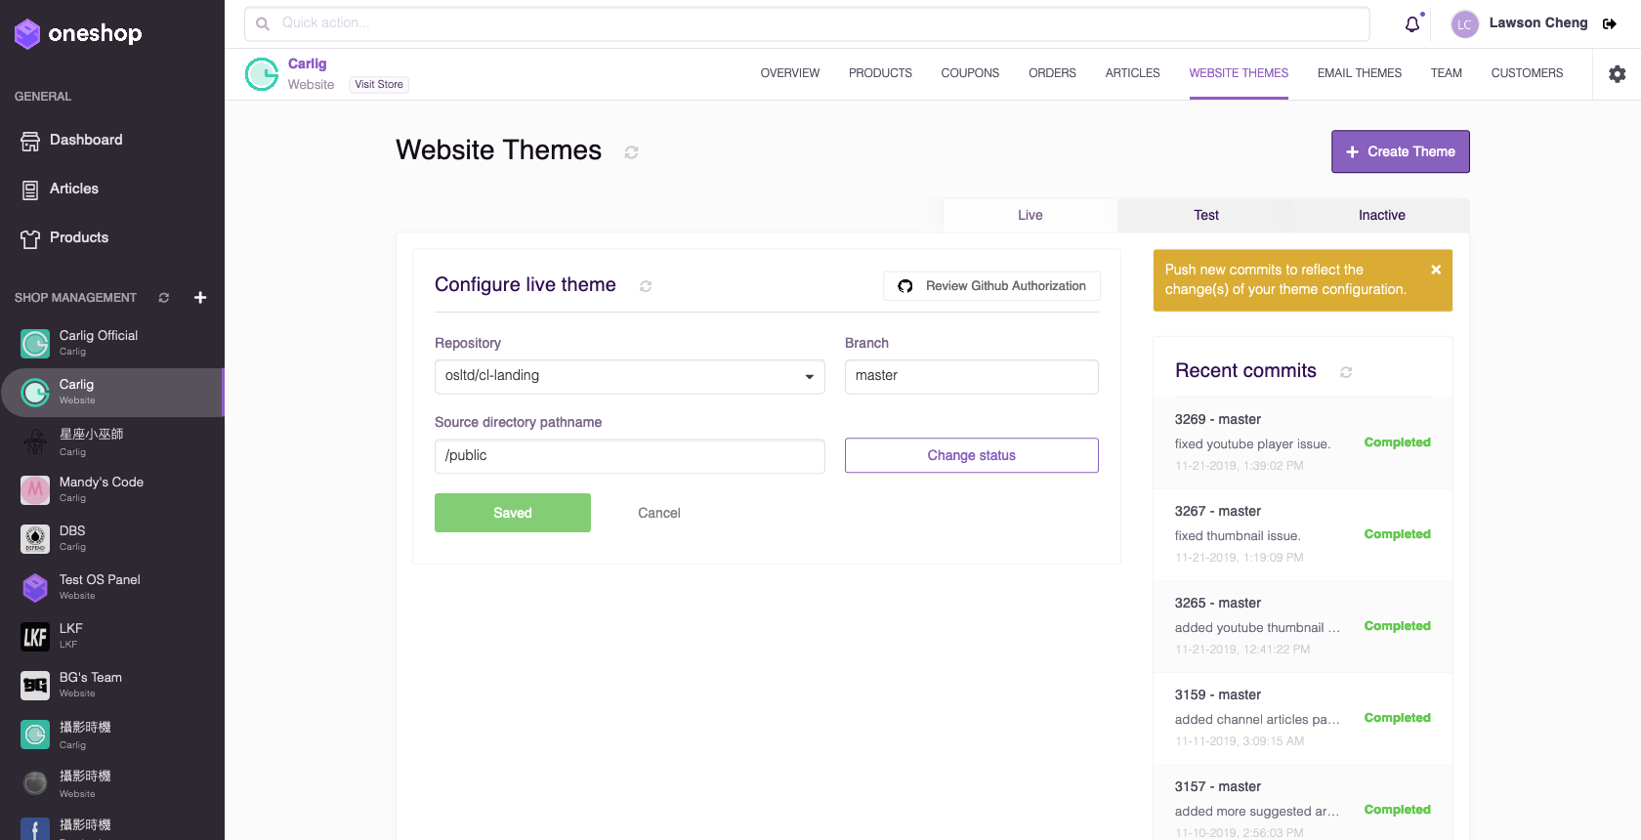The height and width of the screenshot is (840, 1641).
Task: Refresh Recent commits icon
Action: 1346,372
